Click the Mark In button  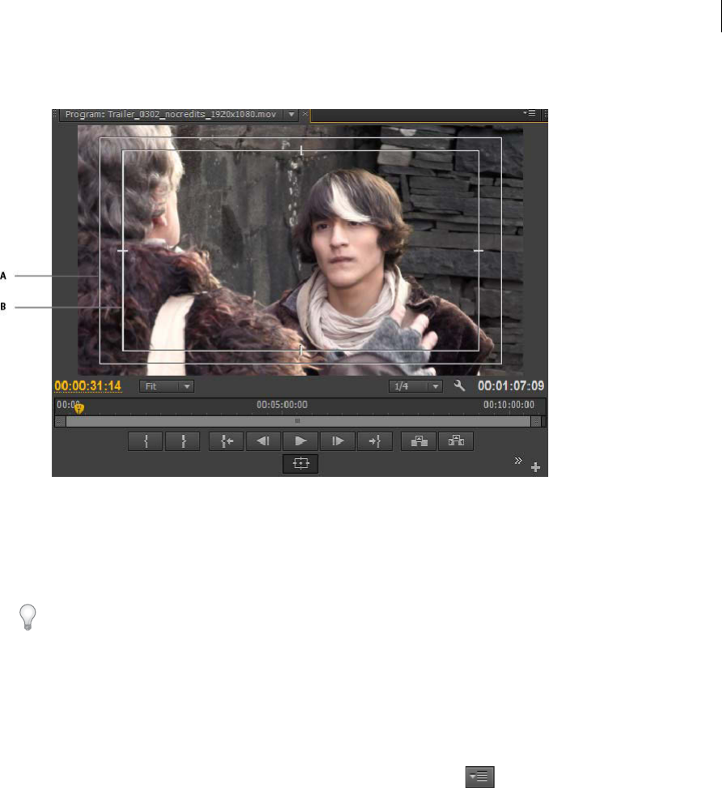[x=146, y=441]
